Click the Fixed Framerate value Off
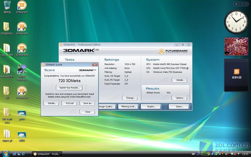This screenshot has width=251, height=157. coord(126,84)
